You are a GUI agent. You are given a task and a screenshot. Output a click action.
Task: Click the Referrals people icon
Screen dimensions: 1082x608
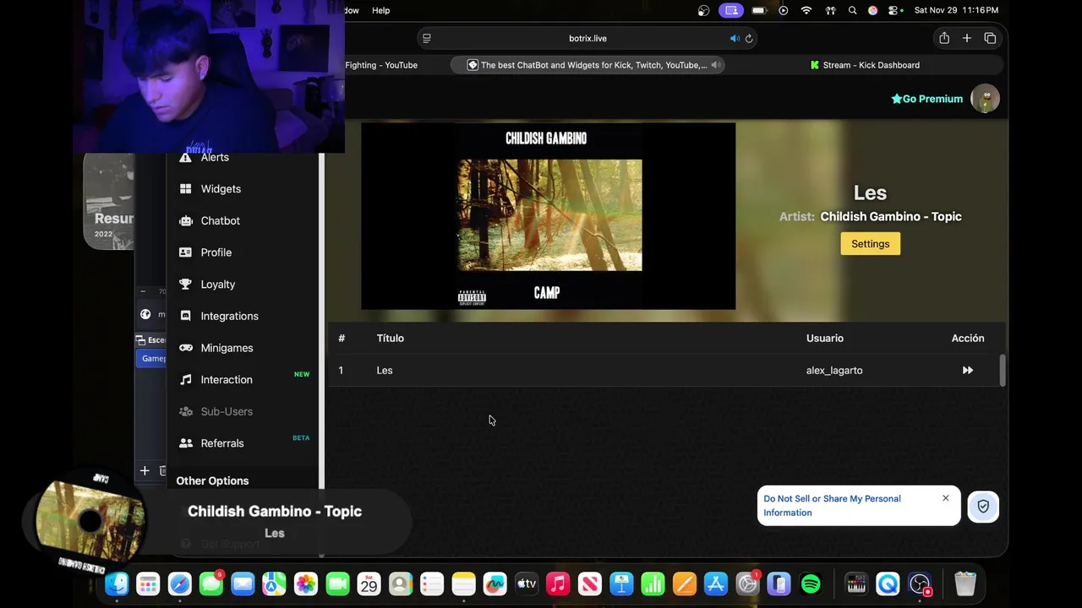(x=186, y=443)
